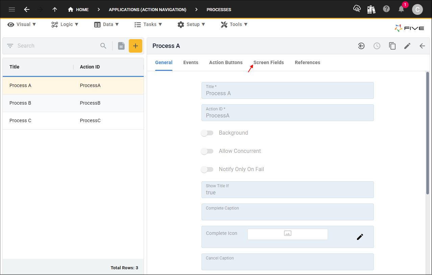Viewport: 432px width, 275px height.
Task: Click the Cancel Caption field
Action: (288, 262)
